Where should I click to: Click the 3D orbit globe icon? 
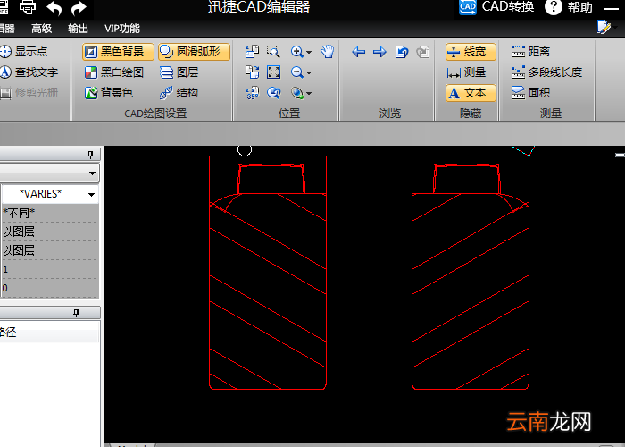[297, 93]
